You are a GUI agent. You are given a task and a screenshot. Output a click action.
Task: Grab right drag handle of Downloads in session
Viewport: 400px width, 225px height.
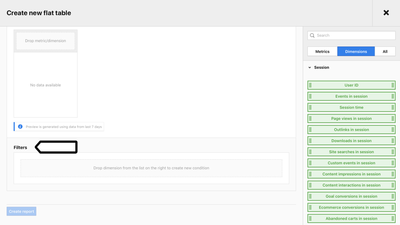tap(393, 141)
